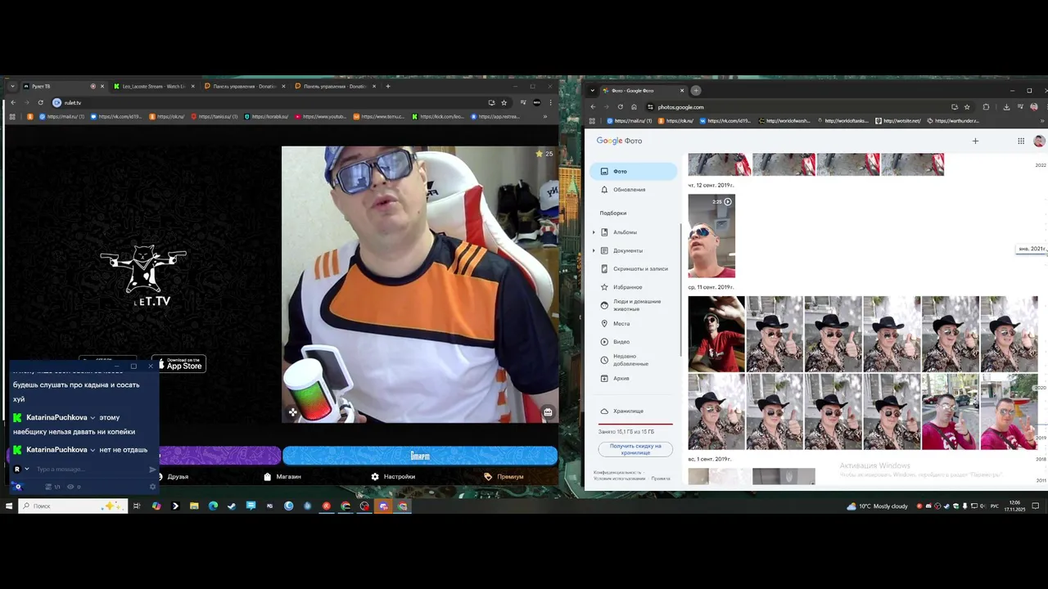1048x589 pixels.
Task: Open the red shirt photo from 11 сент.
Action: tap(716, 334)
